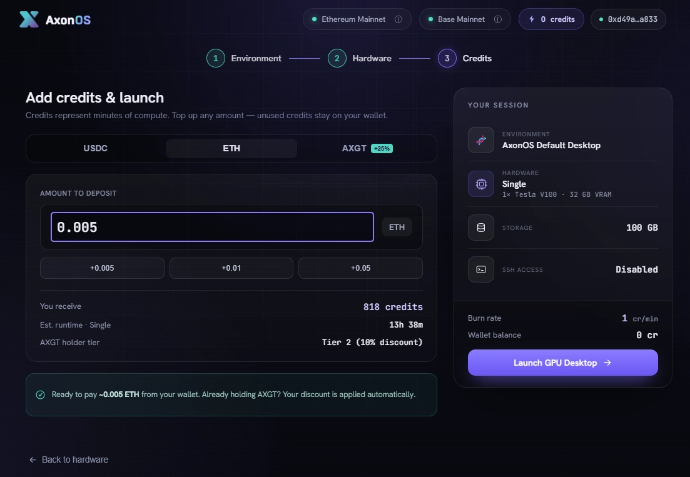Click the SSH Access terminal icon
Image resolution: width=690 pixels, height=477 pixels.
[x=481, y=269]
